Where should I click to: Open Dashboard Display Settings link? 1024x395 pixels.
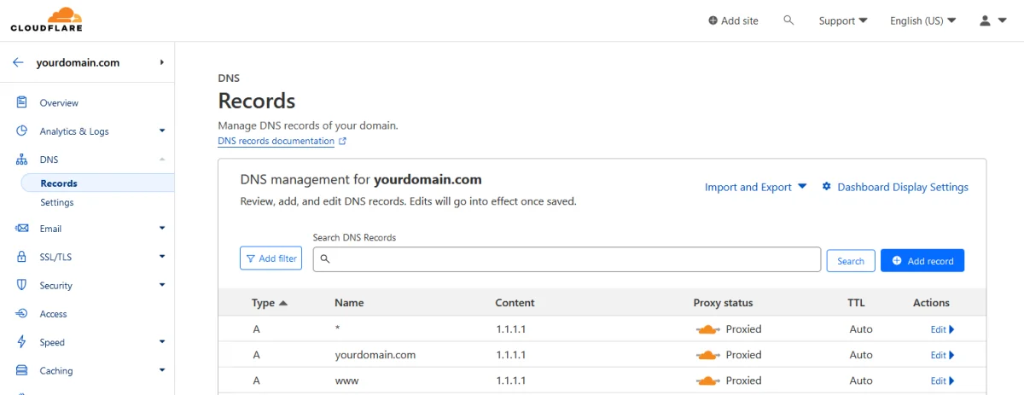pos(903,187)
